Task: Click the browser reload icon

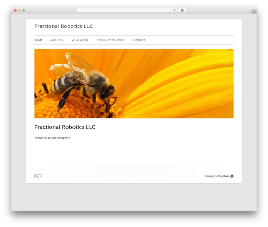Action: point(174,10)
